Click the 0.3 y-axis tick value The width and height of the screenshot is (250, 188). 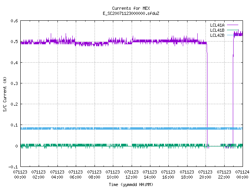(14, 83)
